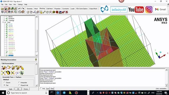
Task: Select the Wireframe display icon
Action: click(x=20, y=12)
